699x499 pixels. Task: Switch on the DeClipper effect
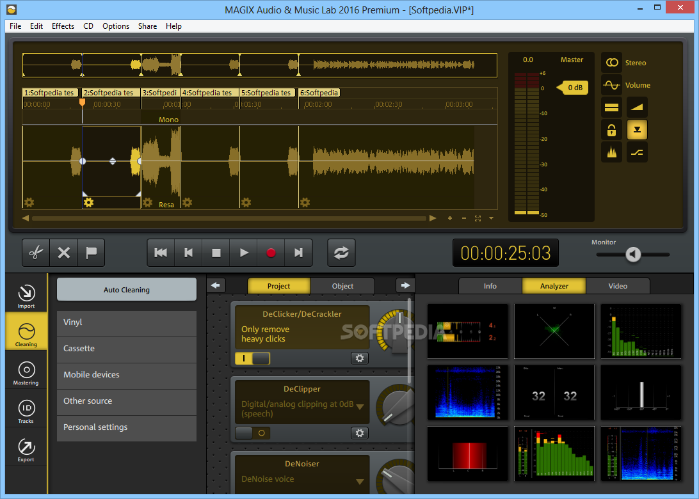[x=252, y=433]
